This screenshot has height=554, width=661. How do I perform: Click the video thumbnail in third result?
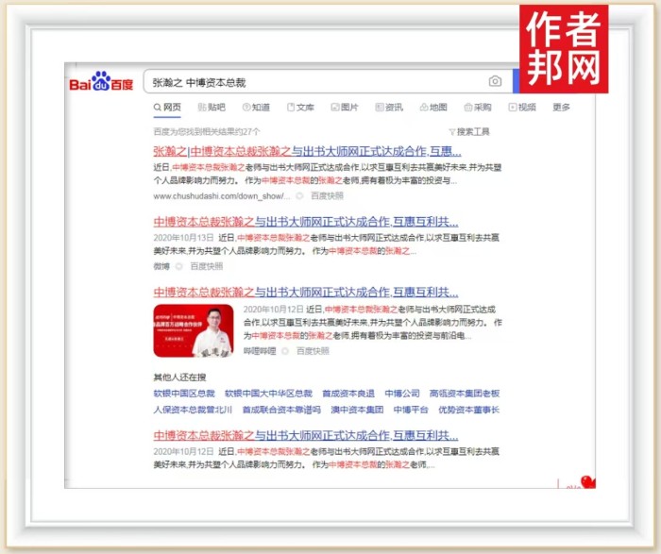194,330
